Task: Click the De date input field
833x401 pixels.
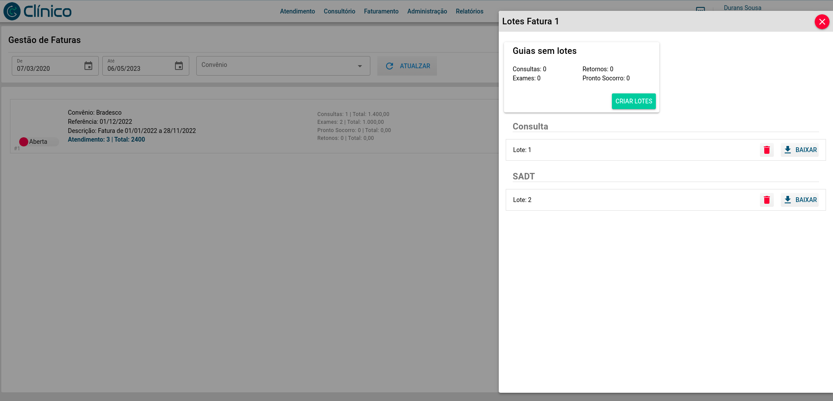Action: pyautogui.click(x=46, y=68)
